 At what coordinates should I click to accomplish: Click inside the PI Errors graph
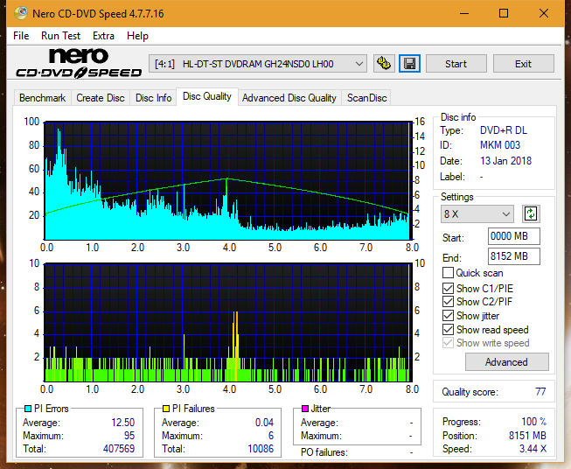point(228,180)
